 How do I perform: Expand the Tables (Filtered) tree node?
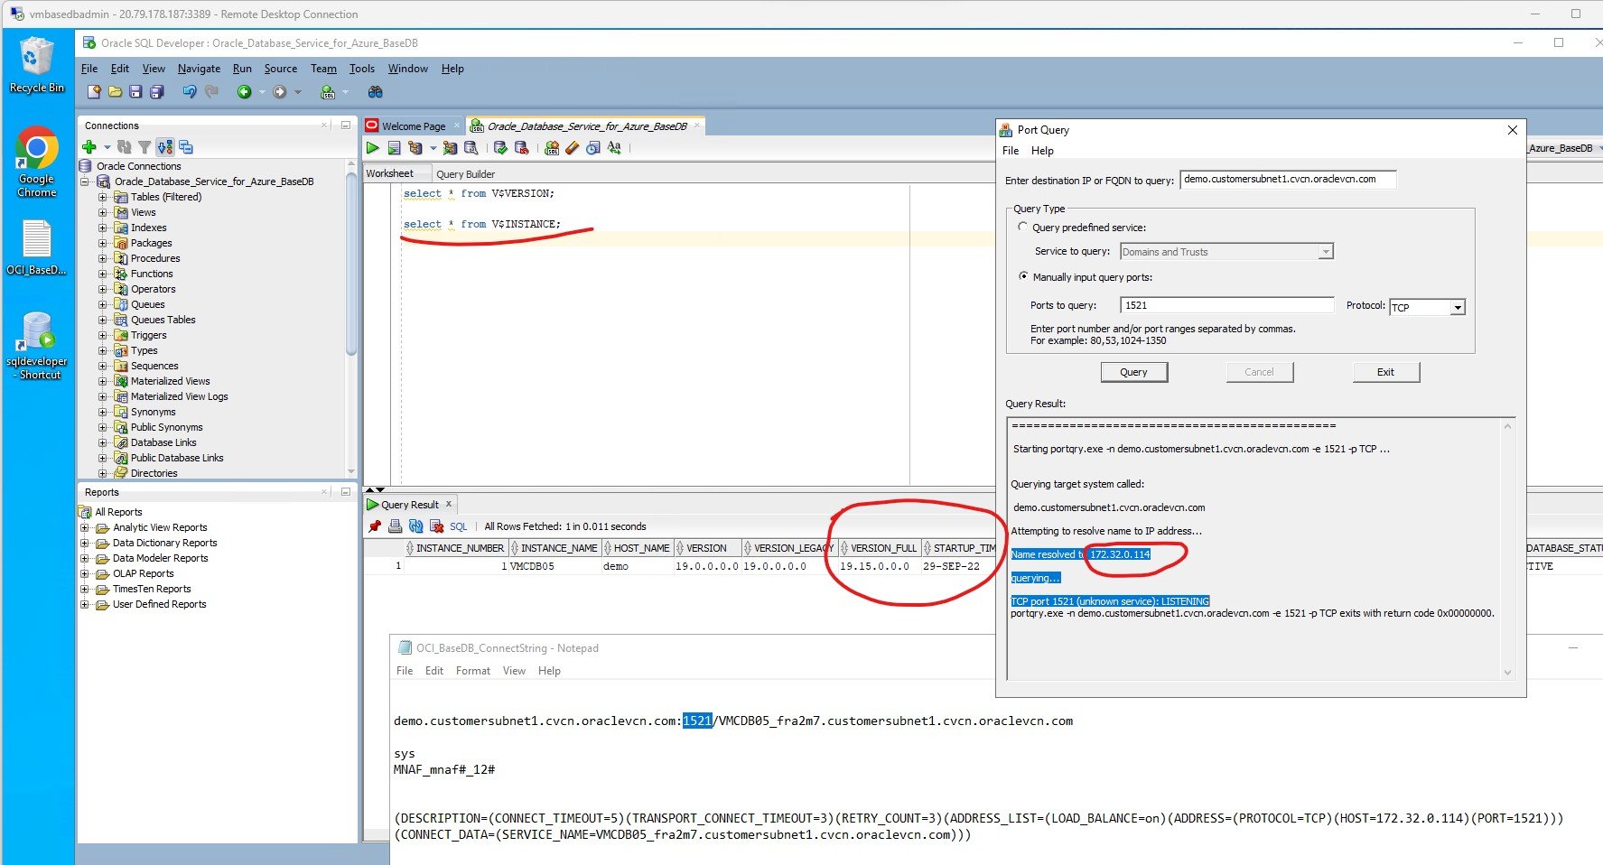click(x=102, y=196)
